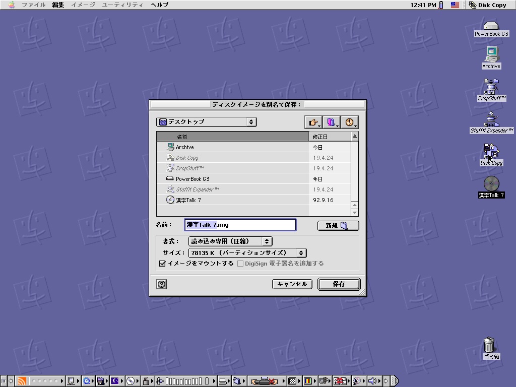Click 保存 save button
Image resolution: width=516 pixels, height=387 pixels.
(x=339, y=284)
